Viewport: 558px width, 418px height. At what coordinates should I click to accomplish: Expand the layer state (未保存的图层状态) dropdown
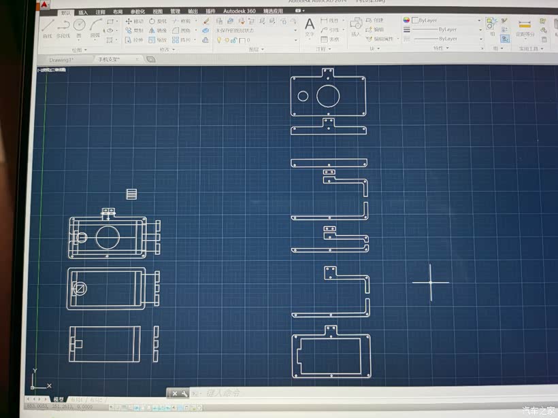tap(295, 31)
